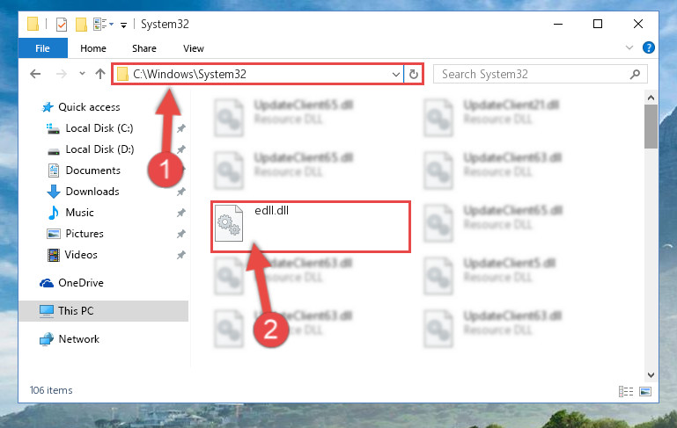Open the recent locations dropdown arrow

[x=82, y=74]
